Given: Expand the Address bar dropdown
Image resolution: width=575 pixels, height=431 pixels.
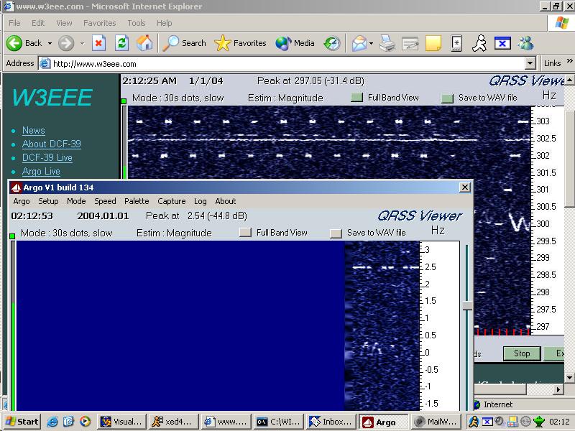Looking at the screenshot, I should [530, 63].
